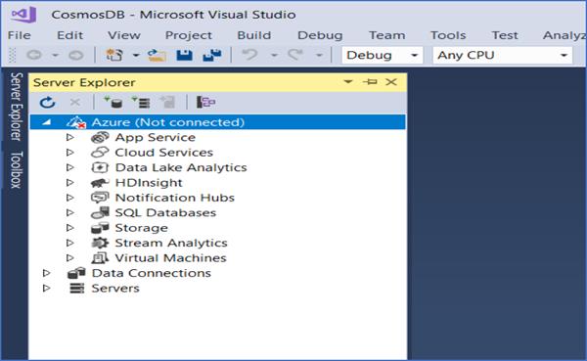The image size is (587, 361).
Task: Expand the Virtual Machines node
Action: 69,257
